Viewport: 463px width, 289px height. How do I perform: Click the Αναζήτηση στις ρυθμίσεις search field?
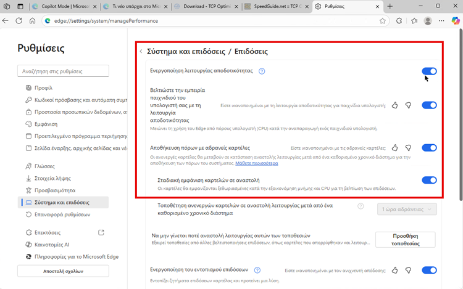click(63, 71)
